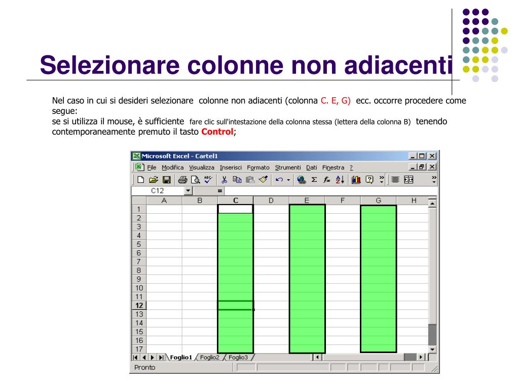This screenshot has width=519, height=389.
Task: Click vertical scrollbar down arrow
Action: point(432,349)
